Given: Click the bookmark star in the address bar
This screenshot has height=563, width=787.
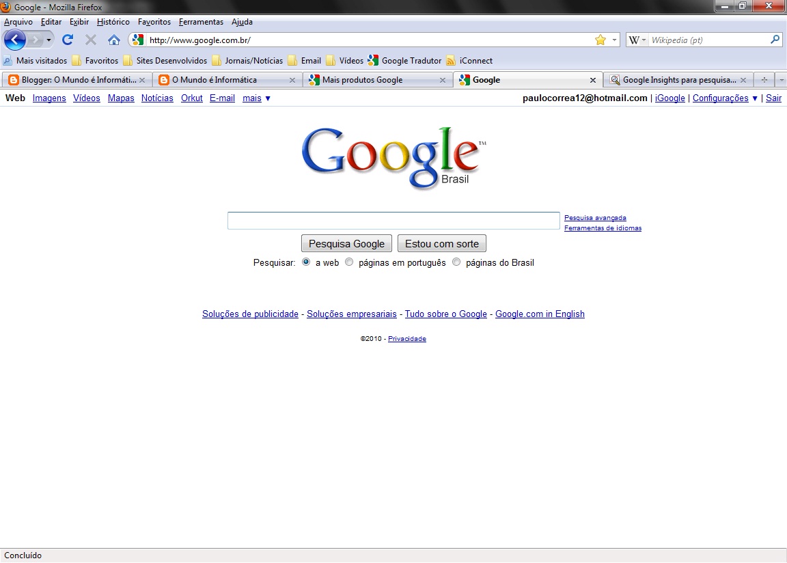Looking at the screenshot, I should (x=599, y=40).
